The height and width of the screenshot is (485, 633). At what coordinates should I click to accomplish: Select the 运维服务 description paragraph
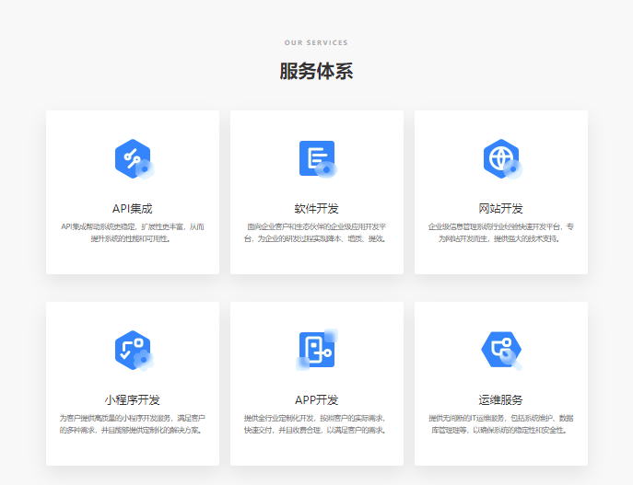point(501,424)
